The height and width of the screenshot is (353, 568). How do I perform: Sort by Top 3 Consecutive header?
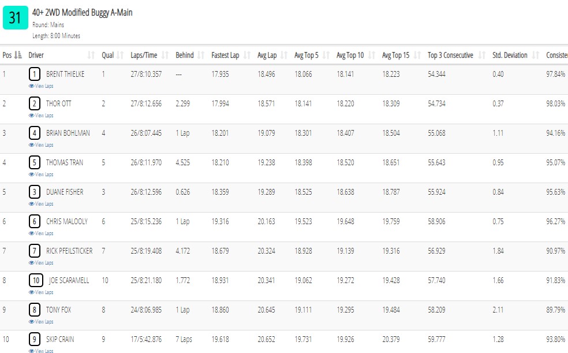point(450,55)
